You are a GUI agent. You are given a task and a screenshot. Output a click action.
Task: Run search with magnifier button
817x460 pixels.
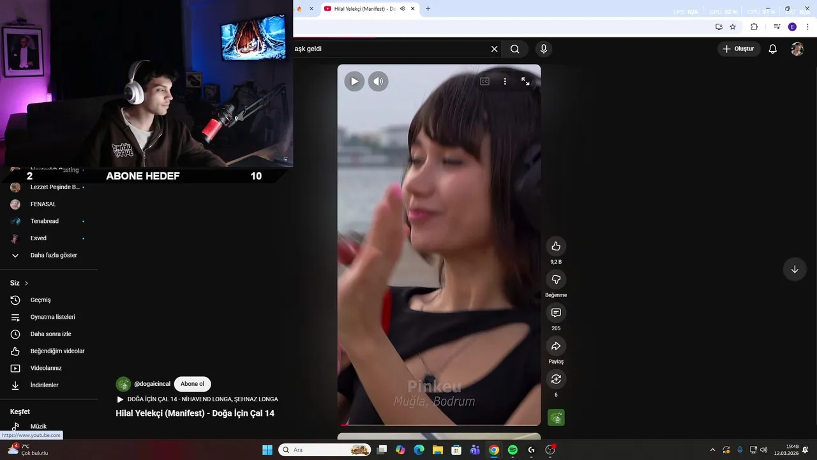coord(515,49)
